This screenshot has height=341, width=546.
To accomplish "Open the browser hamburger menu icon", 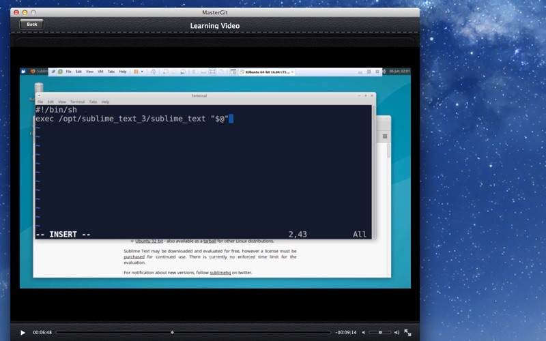I will (x=385, y=136).
